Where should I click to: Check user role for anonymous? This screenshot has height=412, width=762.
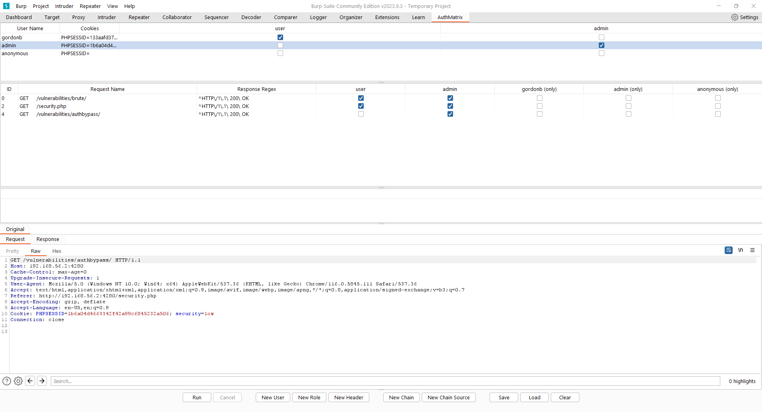point(280,53)
